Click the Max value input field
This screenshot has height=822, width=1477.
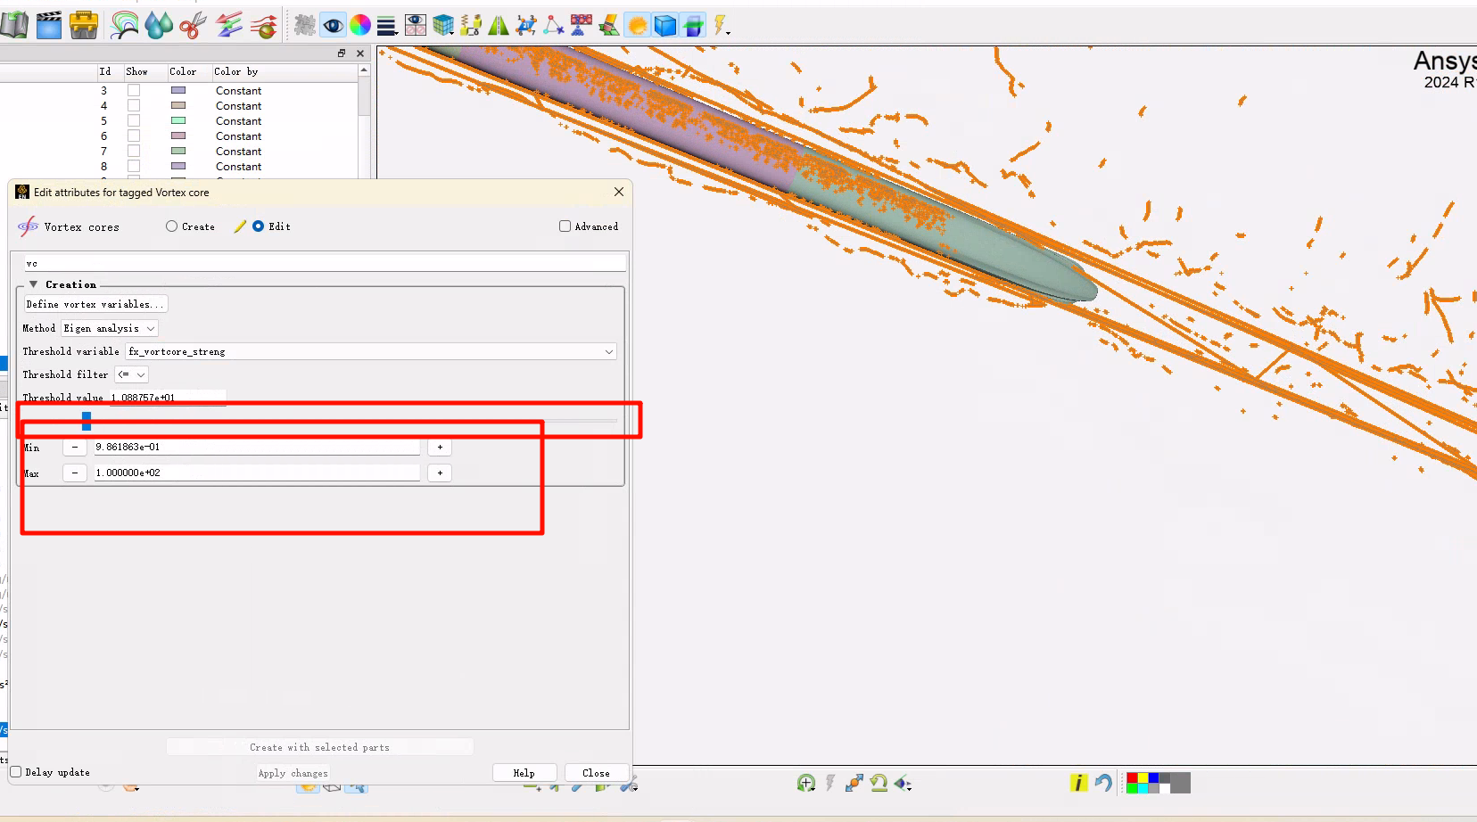tap(257, 473)
